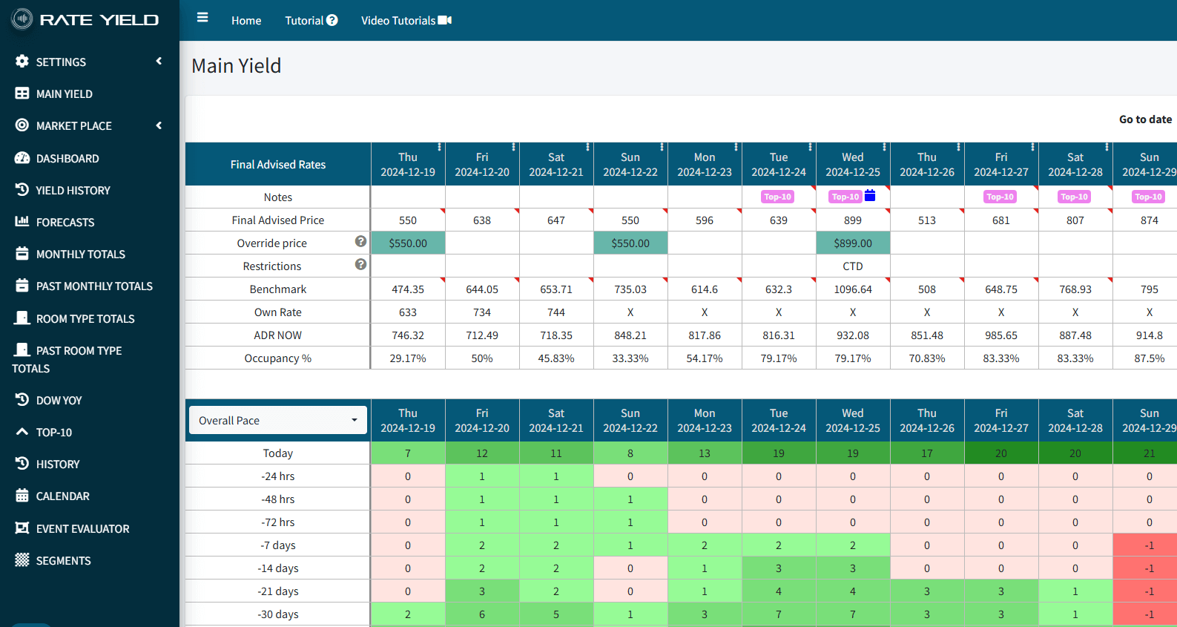Open the Overall Pace dropdown
The height and width of the screenshot is (627, 1177).
coord(278,420)
